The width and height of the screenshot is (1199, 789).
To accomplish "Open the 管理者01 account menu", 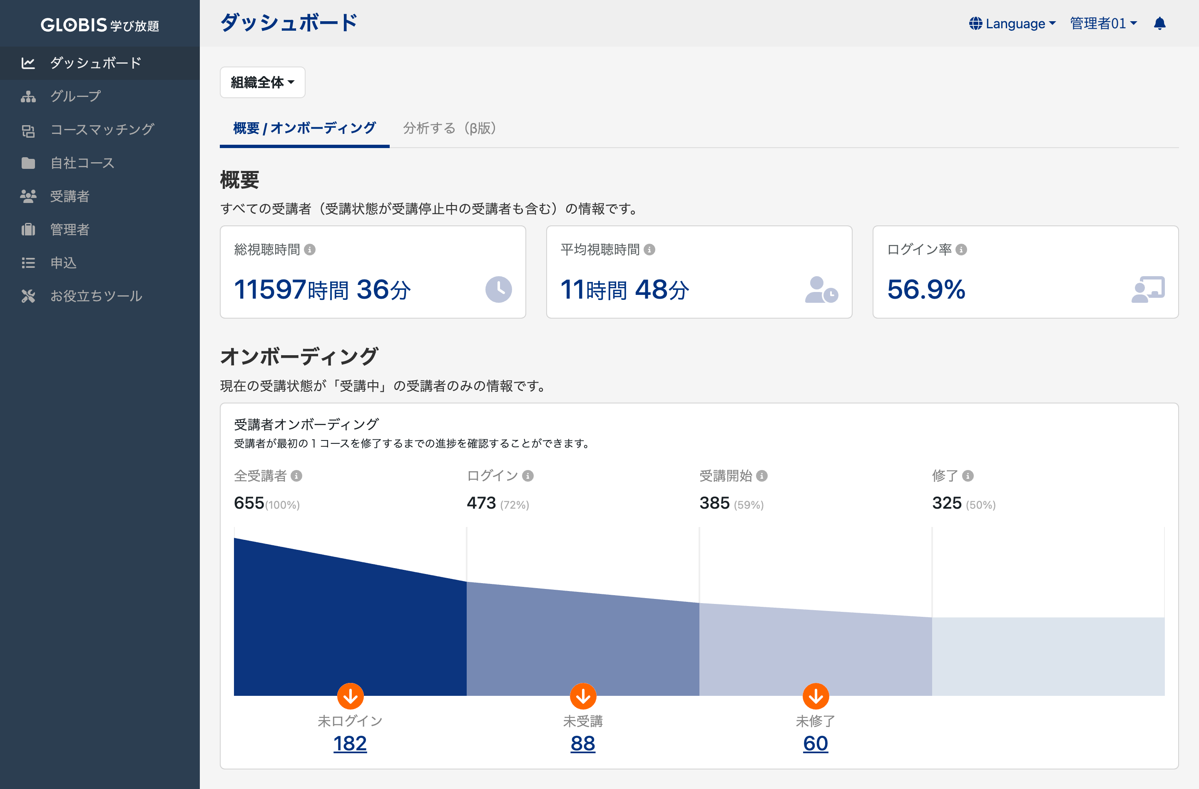I will [1104, 23].
